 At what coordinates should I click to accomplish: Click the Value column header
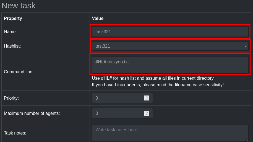pyautogui.click(x=98, y=19)
